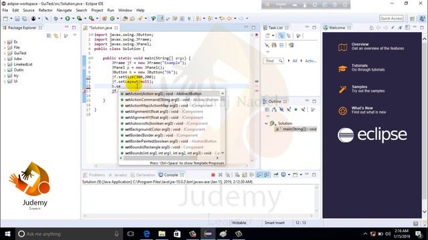Viewport: 428px width, 240px height.
Task: Toggle Scheduled view in Task List toolbar
Action: point(288,35)
